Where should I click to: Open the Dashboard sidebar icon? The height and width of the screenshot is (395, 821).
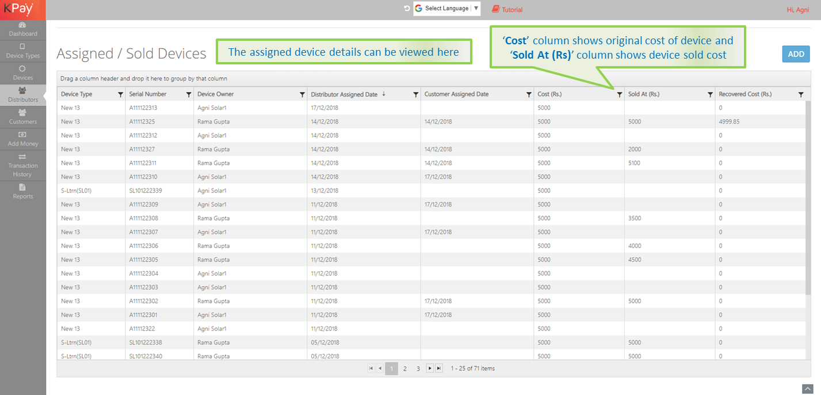tap(22, 29)
